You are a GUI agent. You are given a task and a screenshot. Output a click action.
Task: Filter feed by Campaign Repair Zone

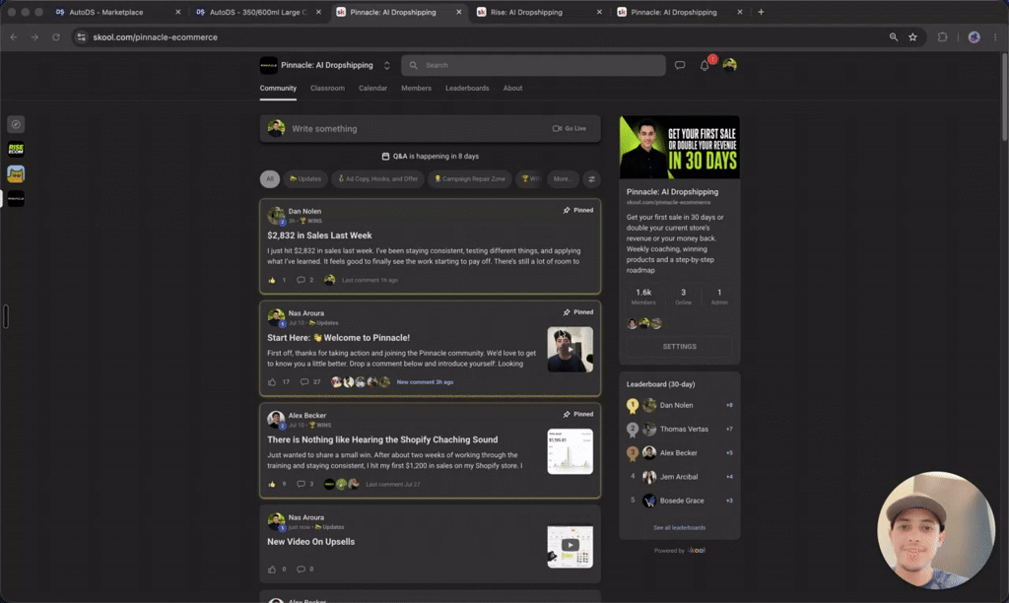coord(470,179)
